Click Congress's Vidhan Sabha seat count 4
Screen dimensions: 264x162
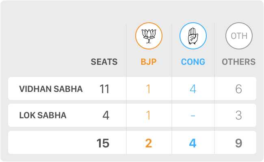[193, 89]
